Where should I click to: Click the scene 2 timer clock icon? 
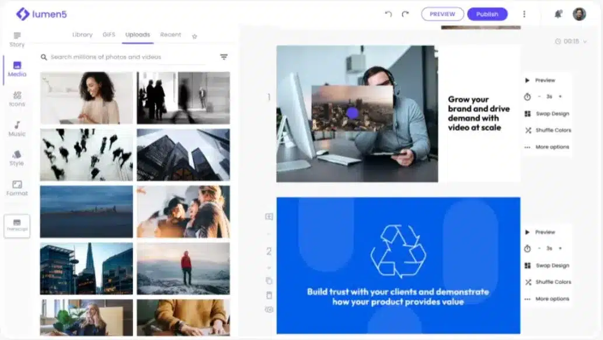pos(527,249)
